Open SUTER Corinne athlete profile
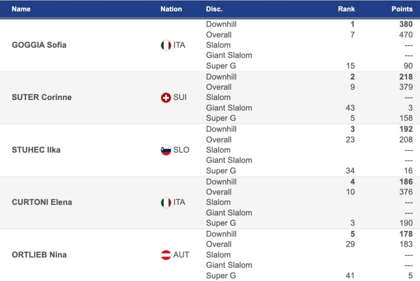The image size is (420, 281). tap(41, 97)
